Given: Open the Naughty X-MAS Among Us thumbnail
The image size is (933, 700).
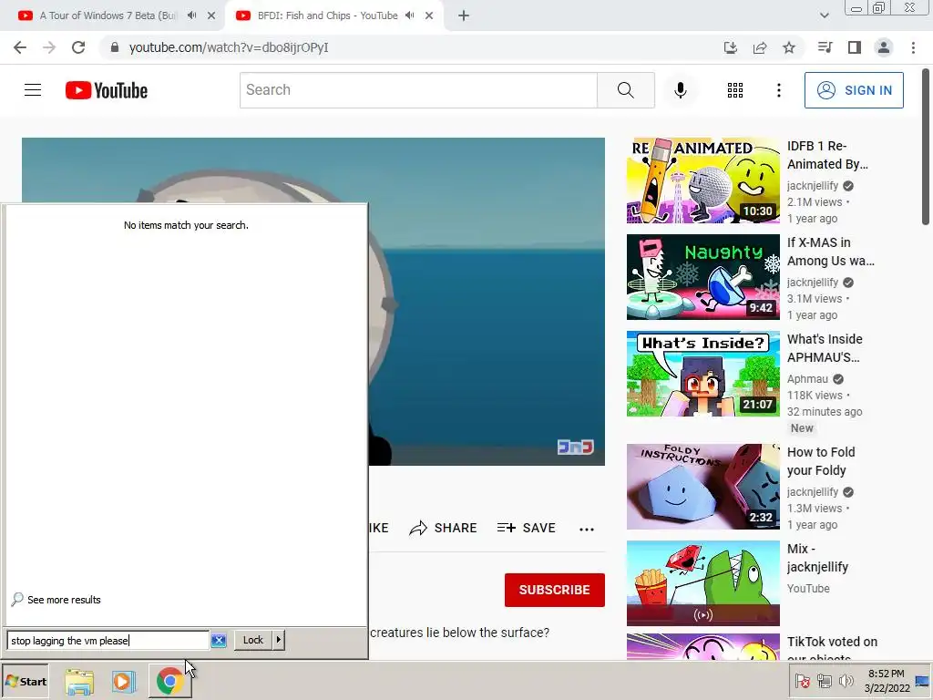Looking at the screenshot, I should coord(702,277).
